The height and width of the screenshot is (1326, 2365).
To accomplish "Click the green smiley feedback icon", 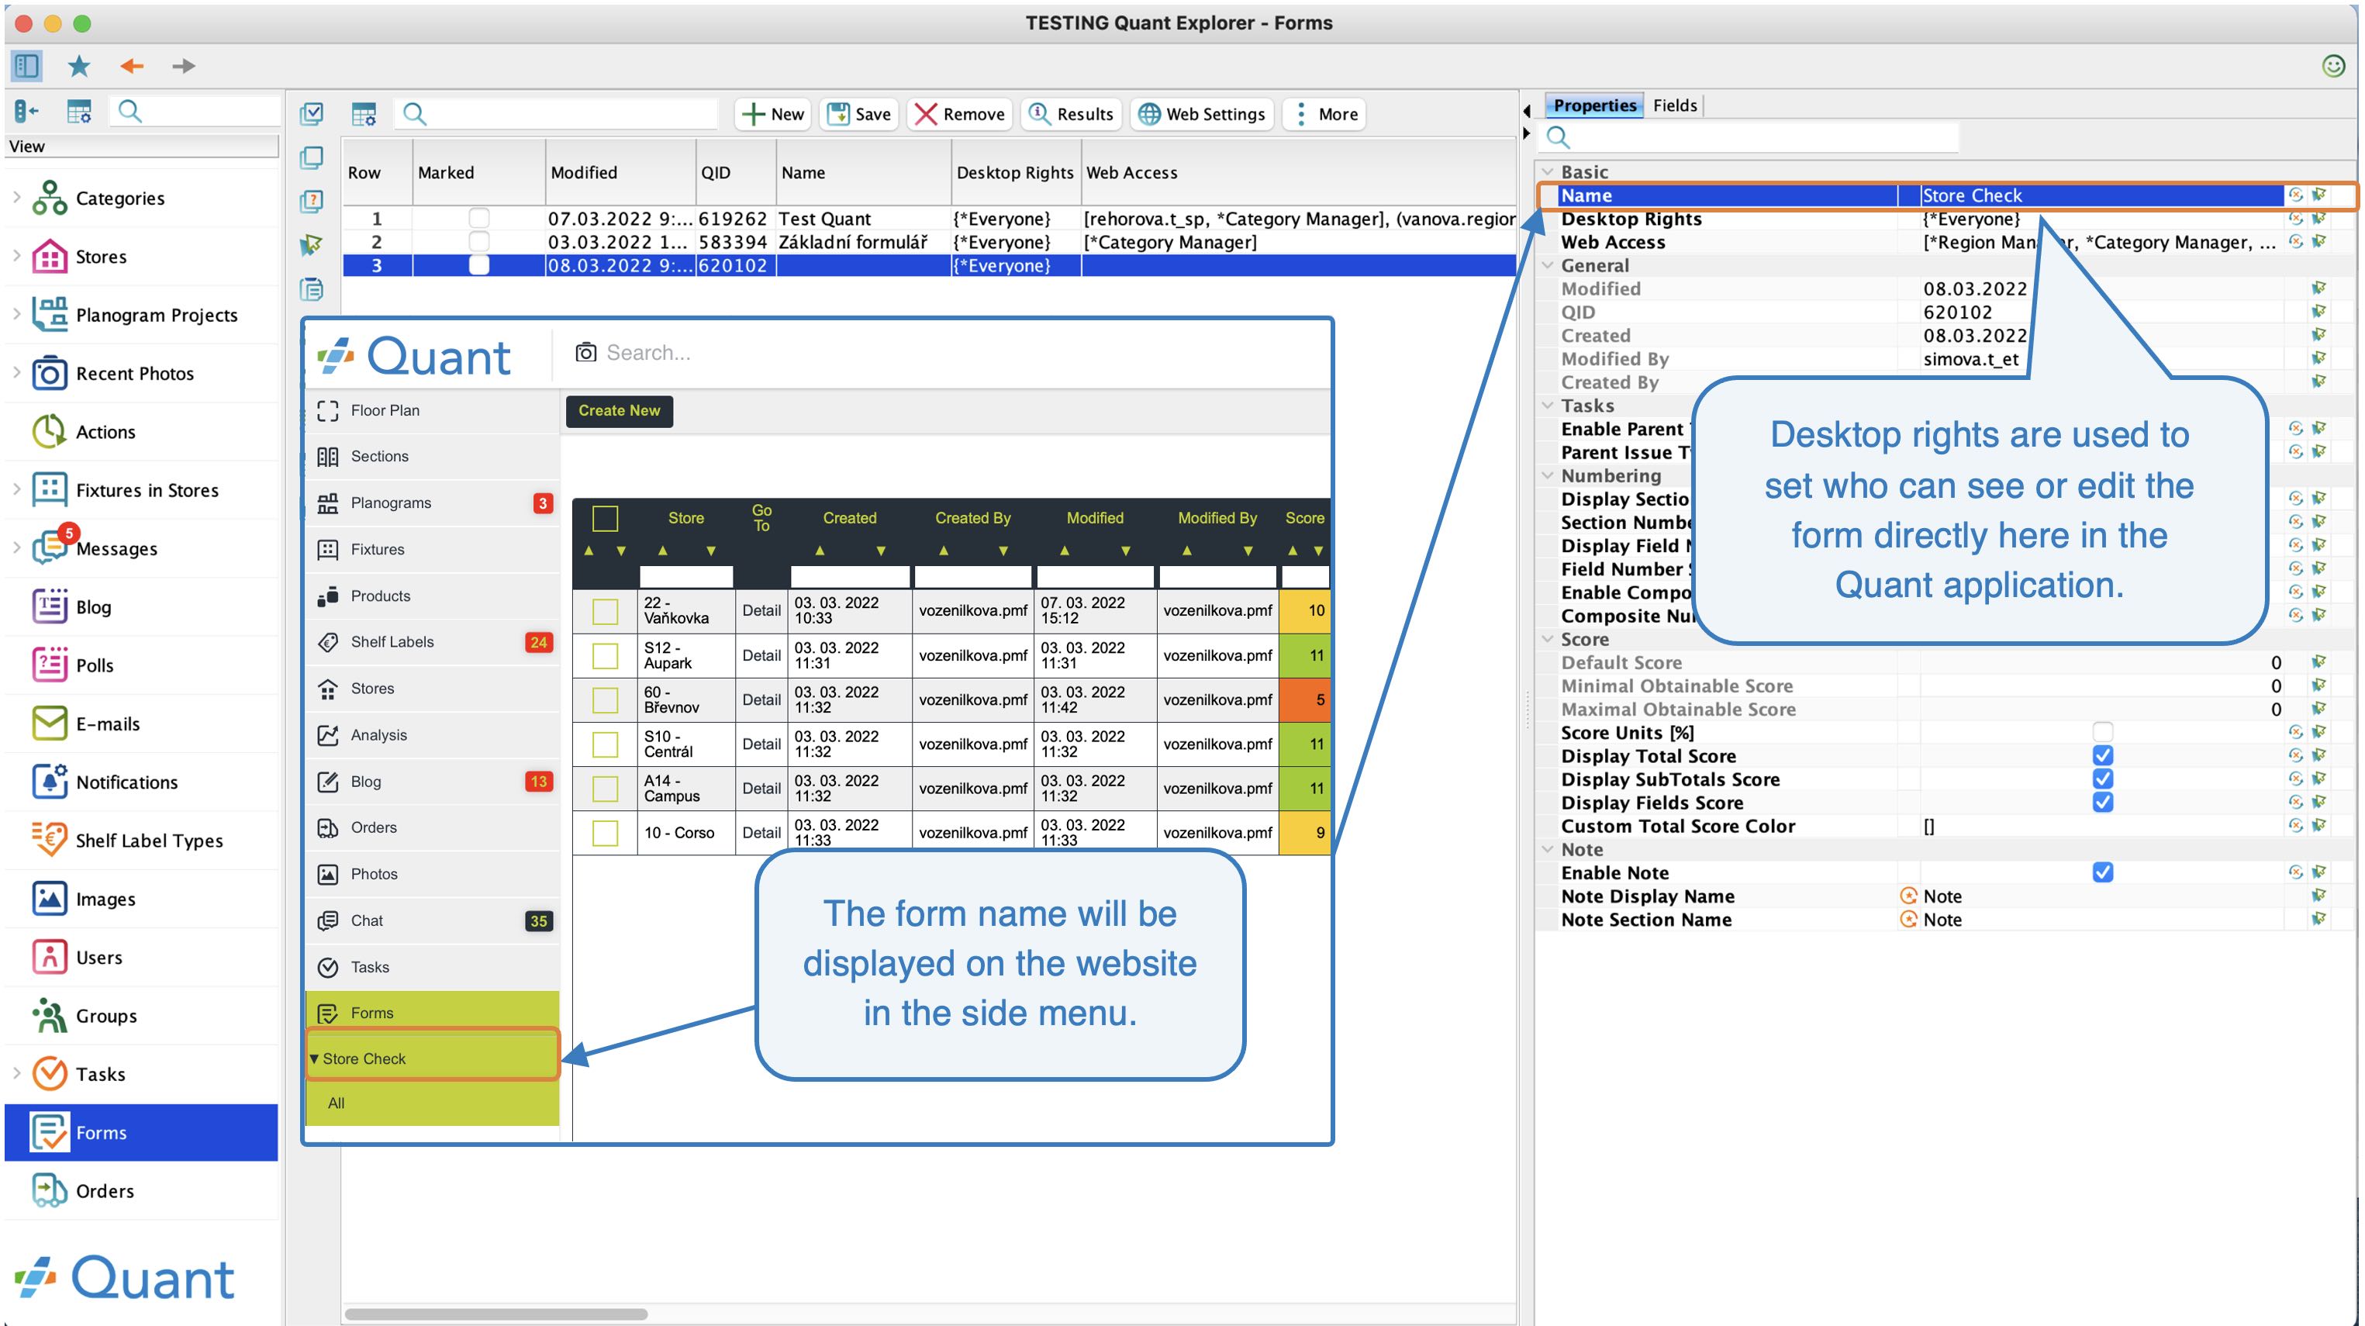I will pos(2333,65).
